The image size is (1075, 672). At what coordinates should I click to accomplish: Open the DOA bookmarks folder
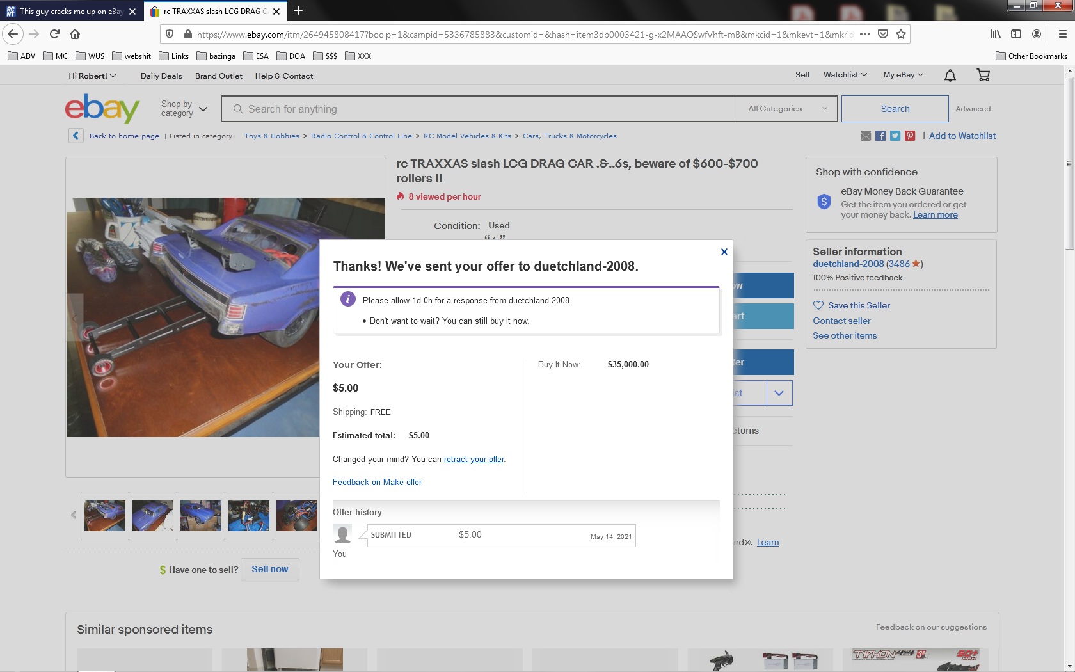click(291, 56)
